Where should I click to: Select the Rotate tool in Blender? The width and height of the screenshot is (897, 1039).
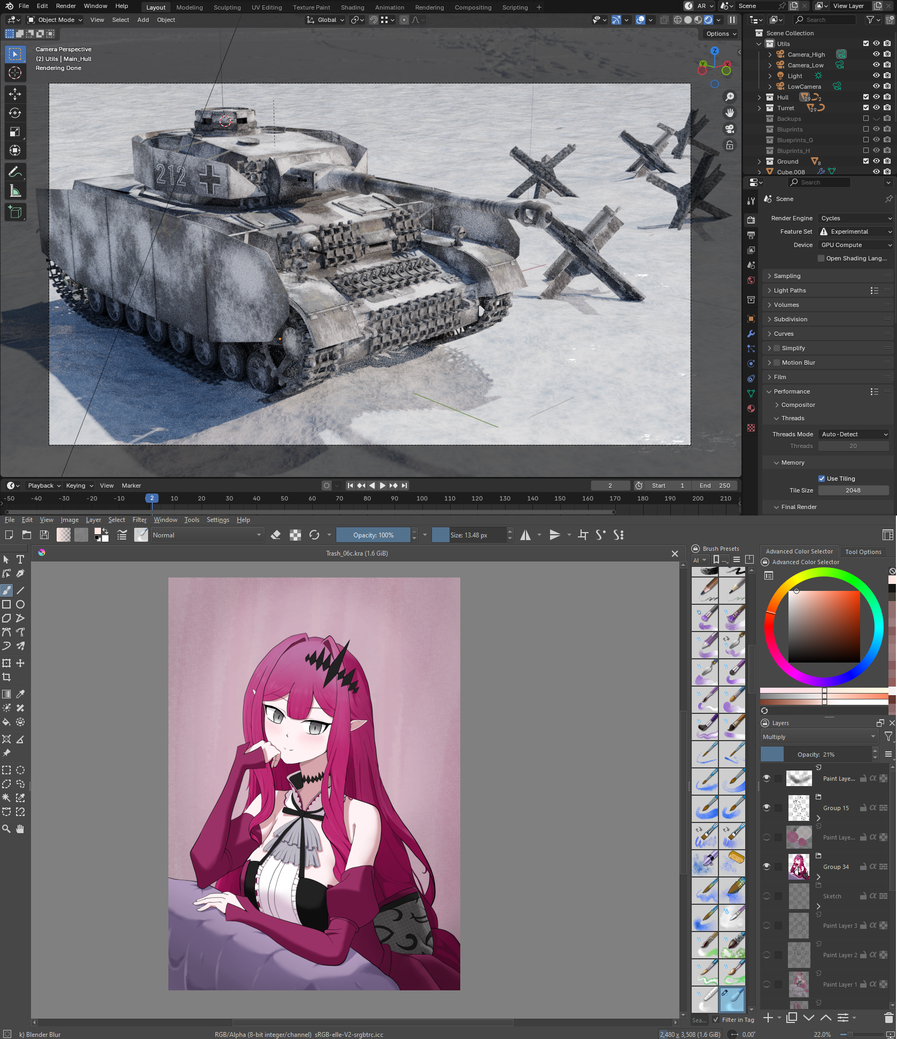(x=15, y=113)
